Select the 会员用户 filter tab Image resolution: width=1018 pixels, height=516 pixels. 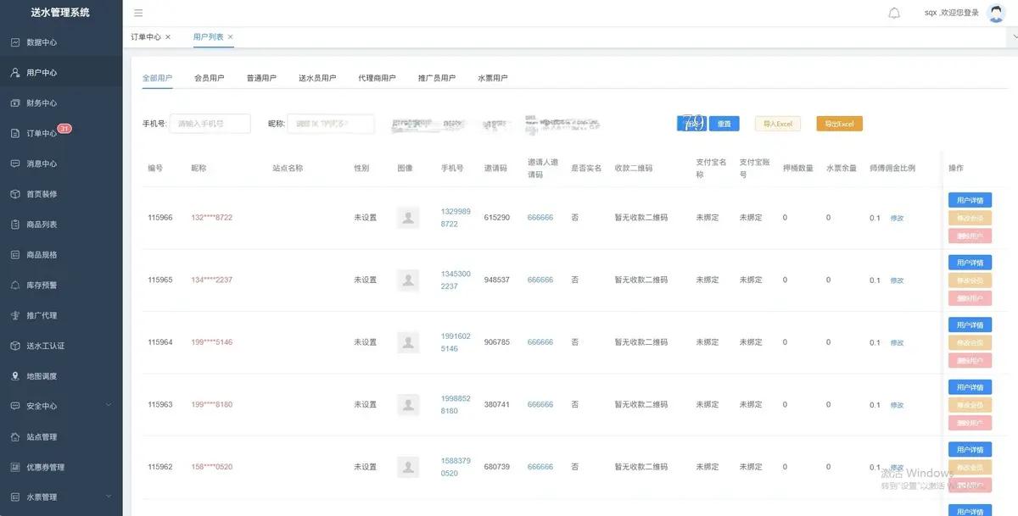pyautogui.click(x=210, y=78)
